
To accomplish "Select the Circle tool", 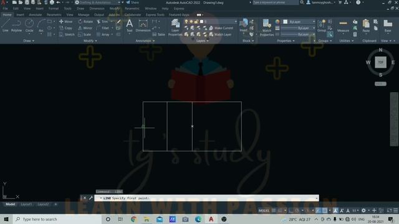I will (x=29, y=26).
